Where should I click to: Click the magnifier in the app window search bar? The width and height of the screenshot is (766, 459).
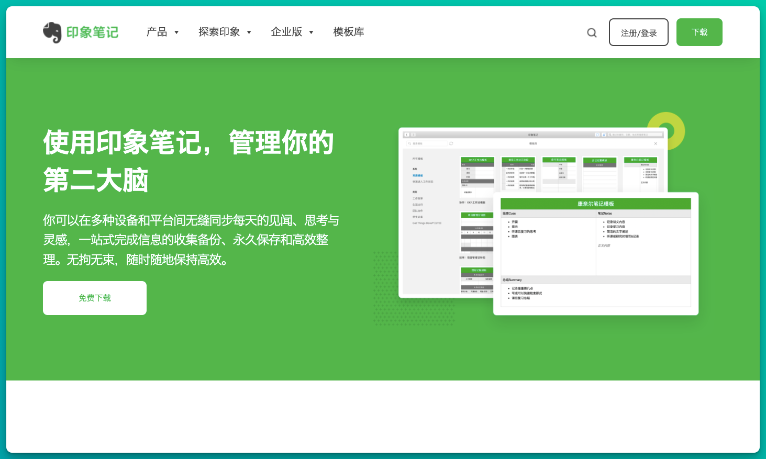610,135
